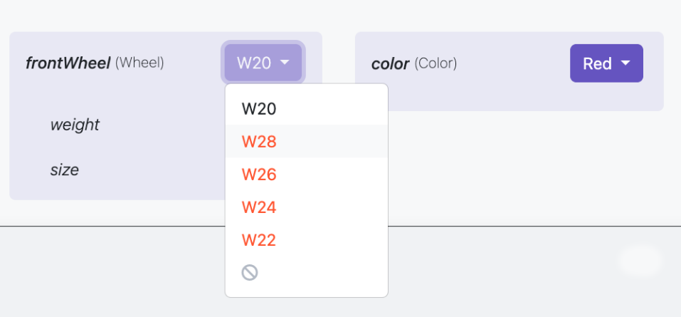Choose the W24 wheel option
Screen dimensions: 681x317
[x=259, y=207]
